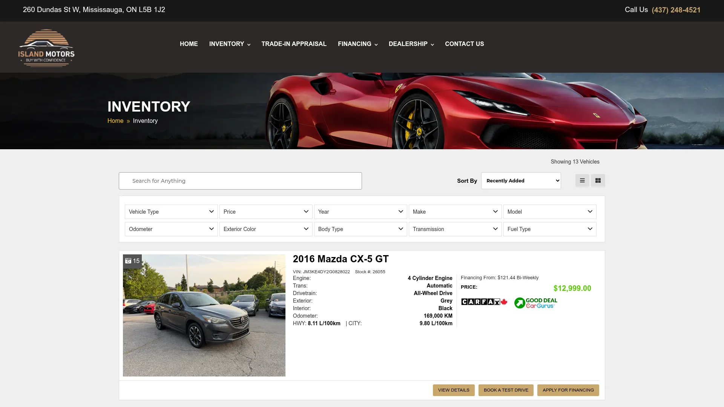
Task: Click the $12,999.00 price
Action: point(572,288)
